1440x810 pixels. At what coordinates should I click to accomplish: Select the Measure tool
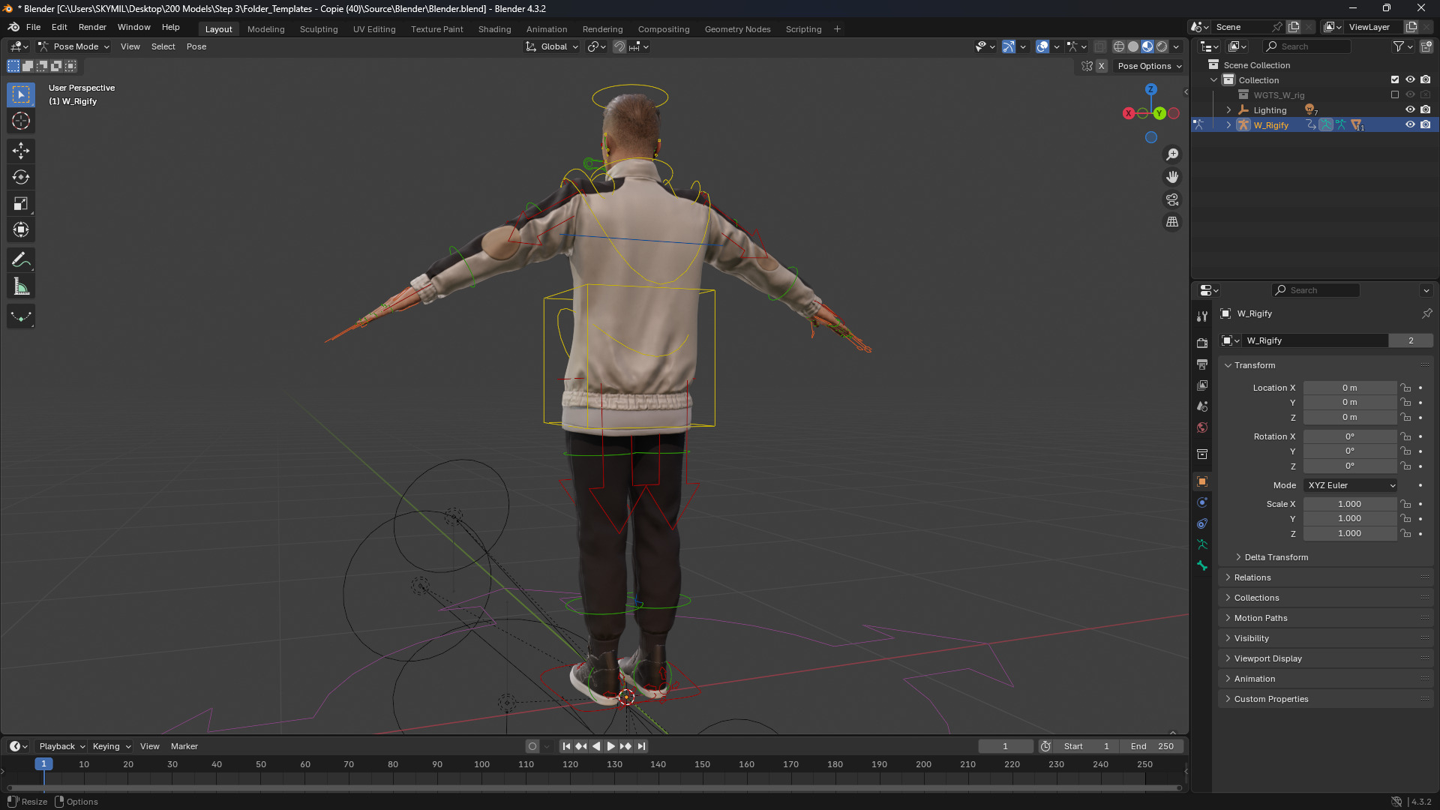pos(21,286)
